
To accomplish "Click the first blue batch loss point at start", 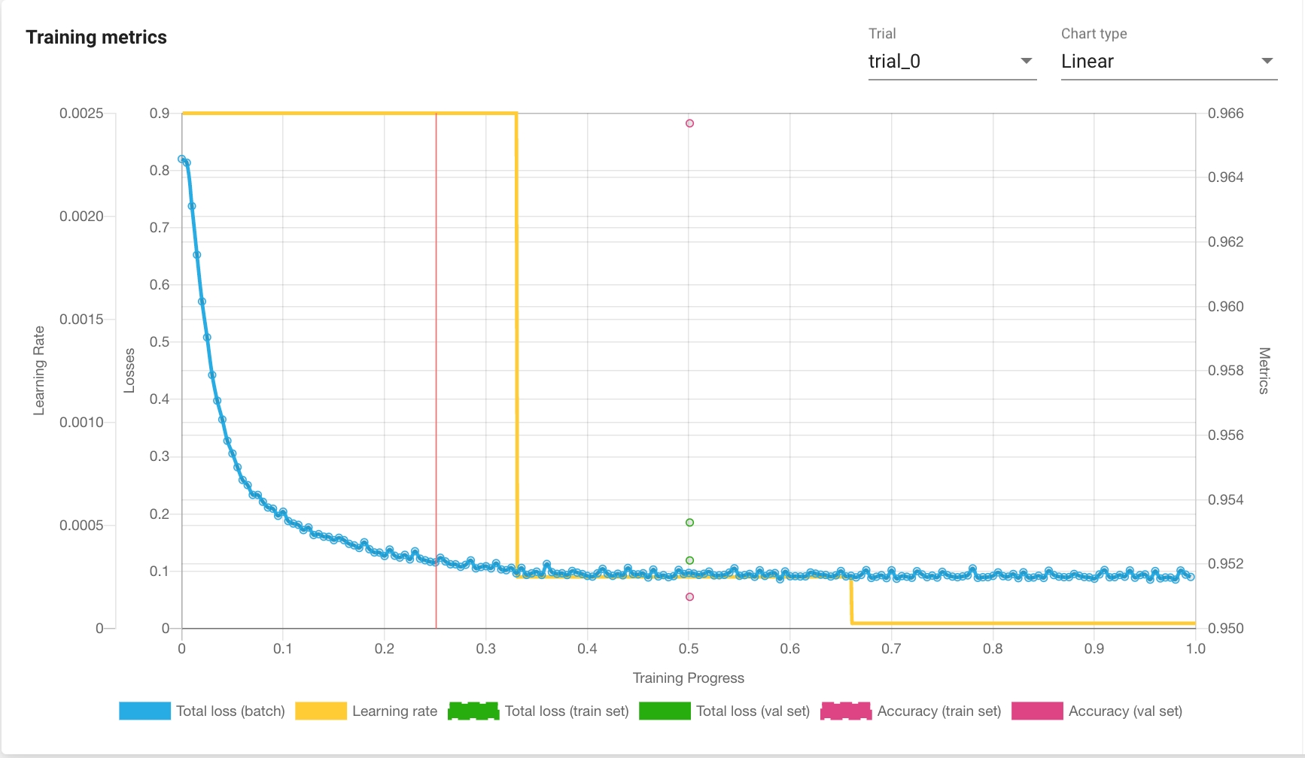I will (181, 159).
